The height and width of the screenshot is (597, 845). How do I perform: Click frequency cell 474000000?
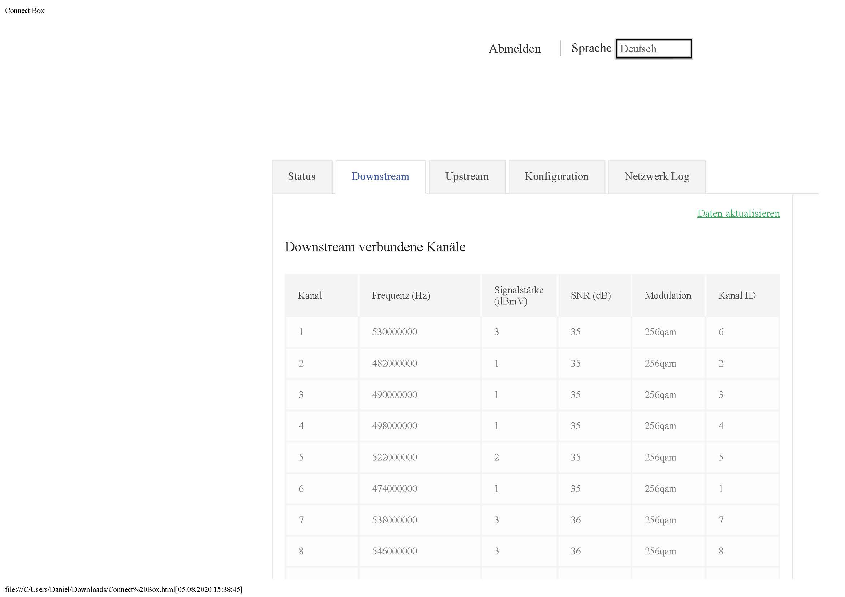point(394,489)
